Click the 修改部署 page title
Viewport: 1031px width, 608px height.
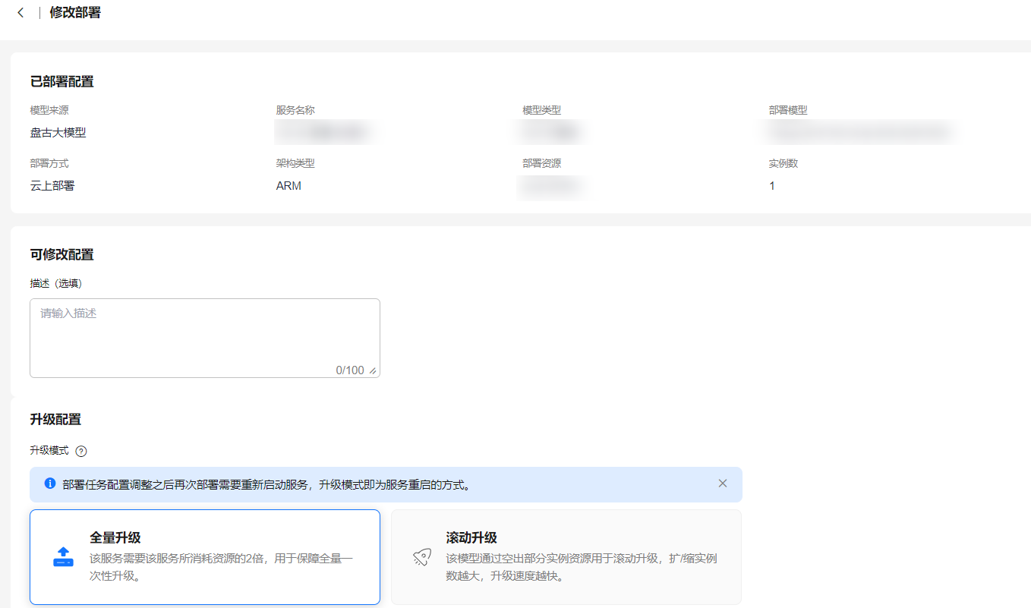75,13
